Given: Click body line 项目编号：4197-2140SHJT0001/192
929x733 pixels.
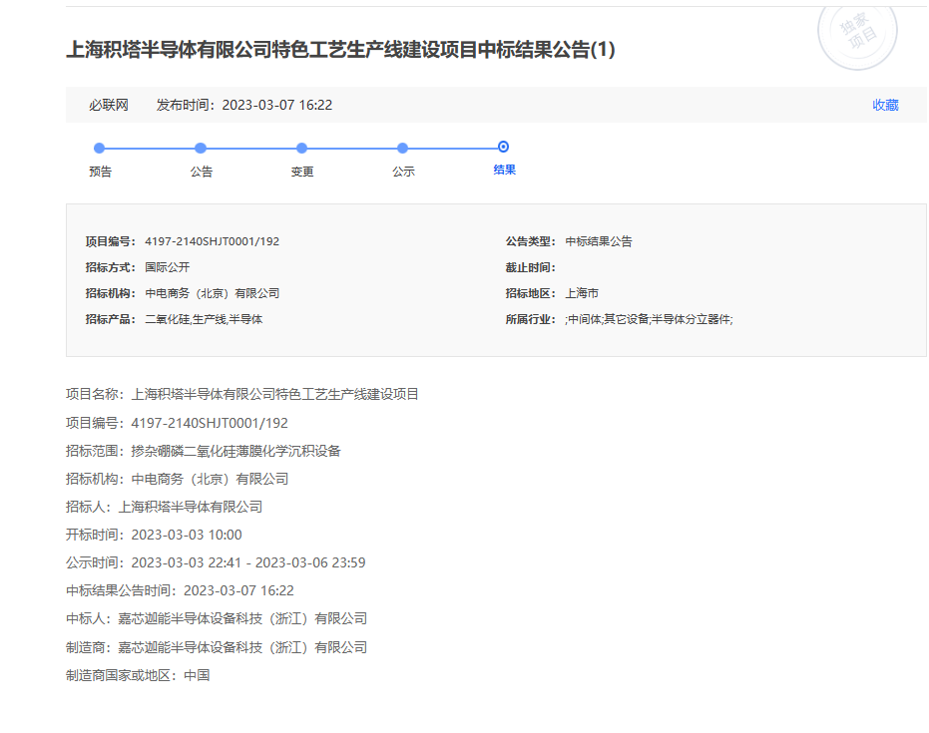Looking at the screenshot, I should click(x=177, y=423).
